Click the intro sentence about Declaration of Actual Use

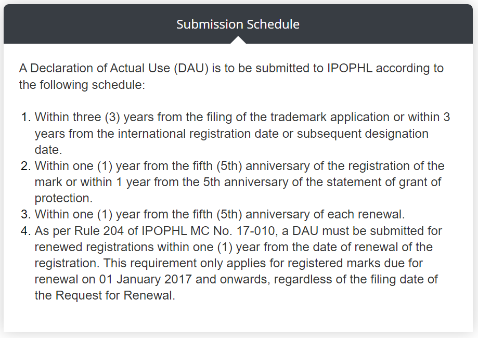coord(231,76)
